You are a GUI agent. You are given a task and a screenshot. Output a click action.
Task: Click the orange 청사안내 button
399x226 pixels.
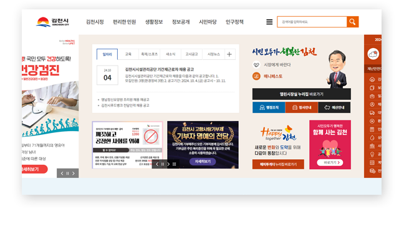pos(302,107)
